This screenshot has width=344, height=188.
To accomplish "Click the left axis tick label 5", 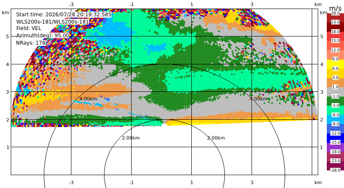I will [8, 36].
